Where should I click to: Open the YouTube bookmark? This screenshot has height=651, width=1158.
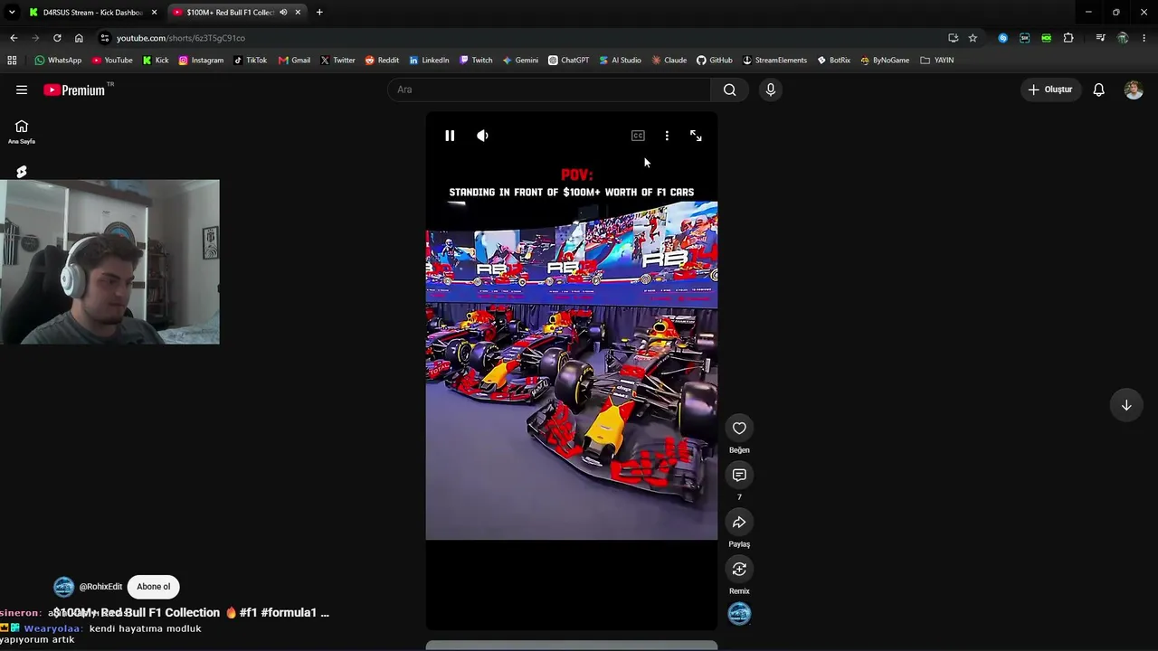click(112, 61)
